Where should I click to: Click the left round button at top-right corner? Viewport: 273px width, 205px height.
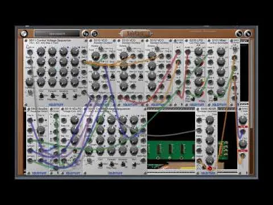239,34
